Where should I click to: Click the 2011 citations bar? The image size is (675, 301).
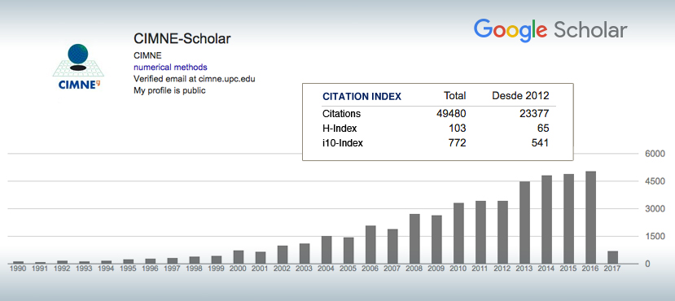coord(481,232)
